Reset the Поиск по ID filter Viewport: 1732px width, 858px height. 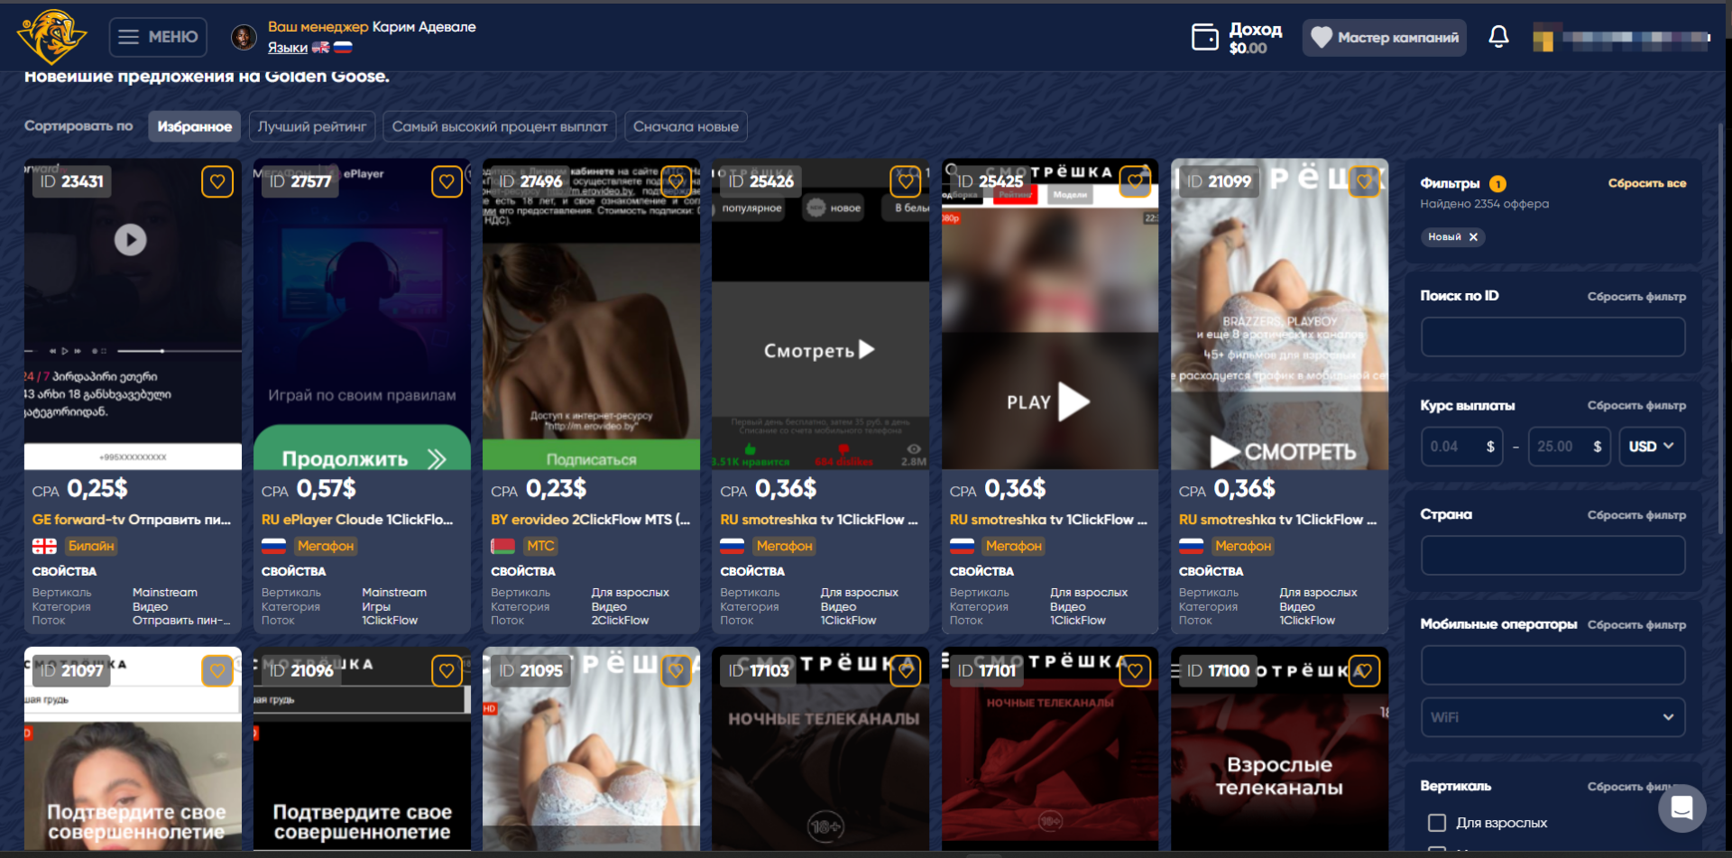1636,297
